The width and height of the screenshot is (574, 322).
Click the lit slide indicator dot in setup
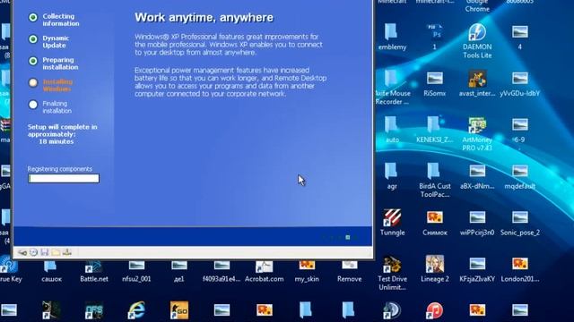(x=347, y=238)
